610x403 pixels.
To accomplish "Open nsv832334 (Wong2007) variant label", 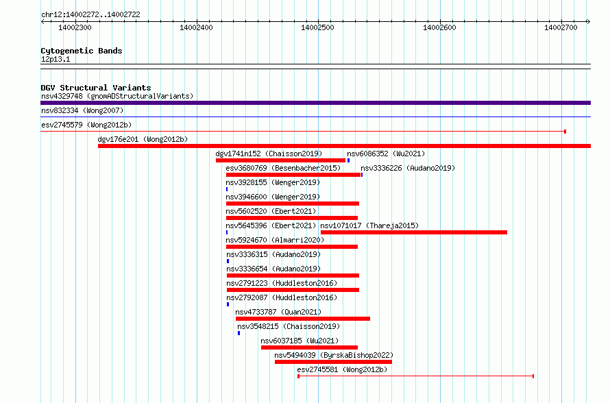I will point(82,110).
